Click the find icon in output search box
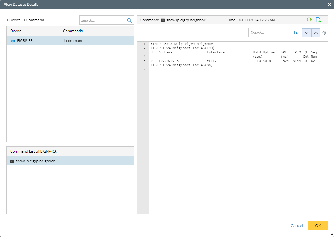This screenshot has height=237, width=334. [x=296, y=33]
